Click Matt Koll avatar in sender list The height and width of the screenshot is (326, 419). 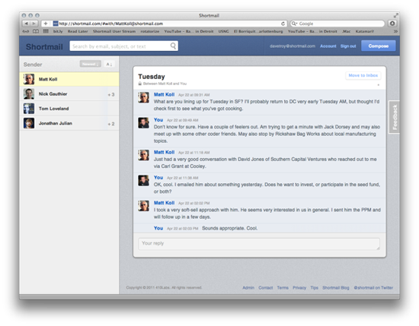pyautogui.click(x=29, y=79)
